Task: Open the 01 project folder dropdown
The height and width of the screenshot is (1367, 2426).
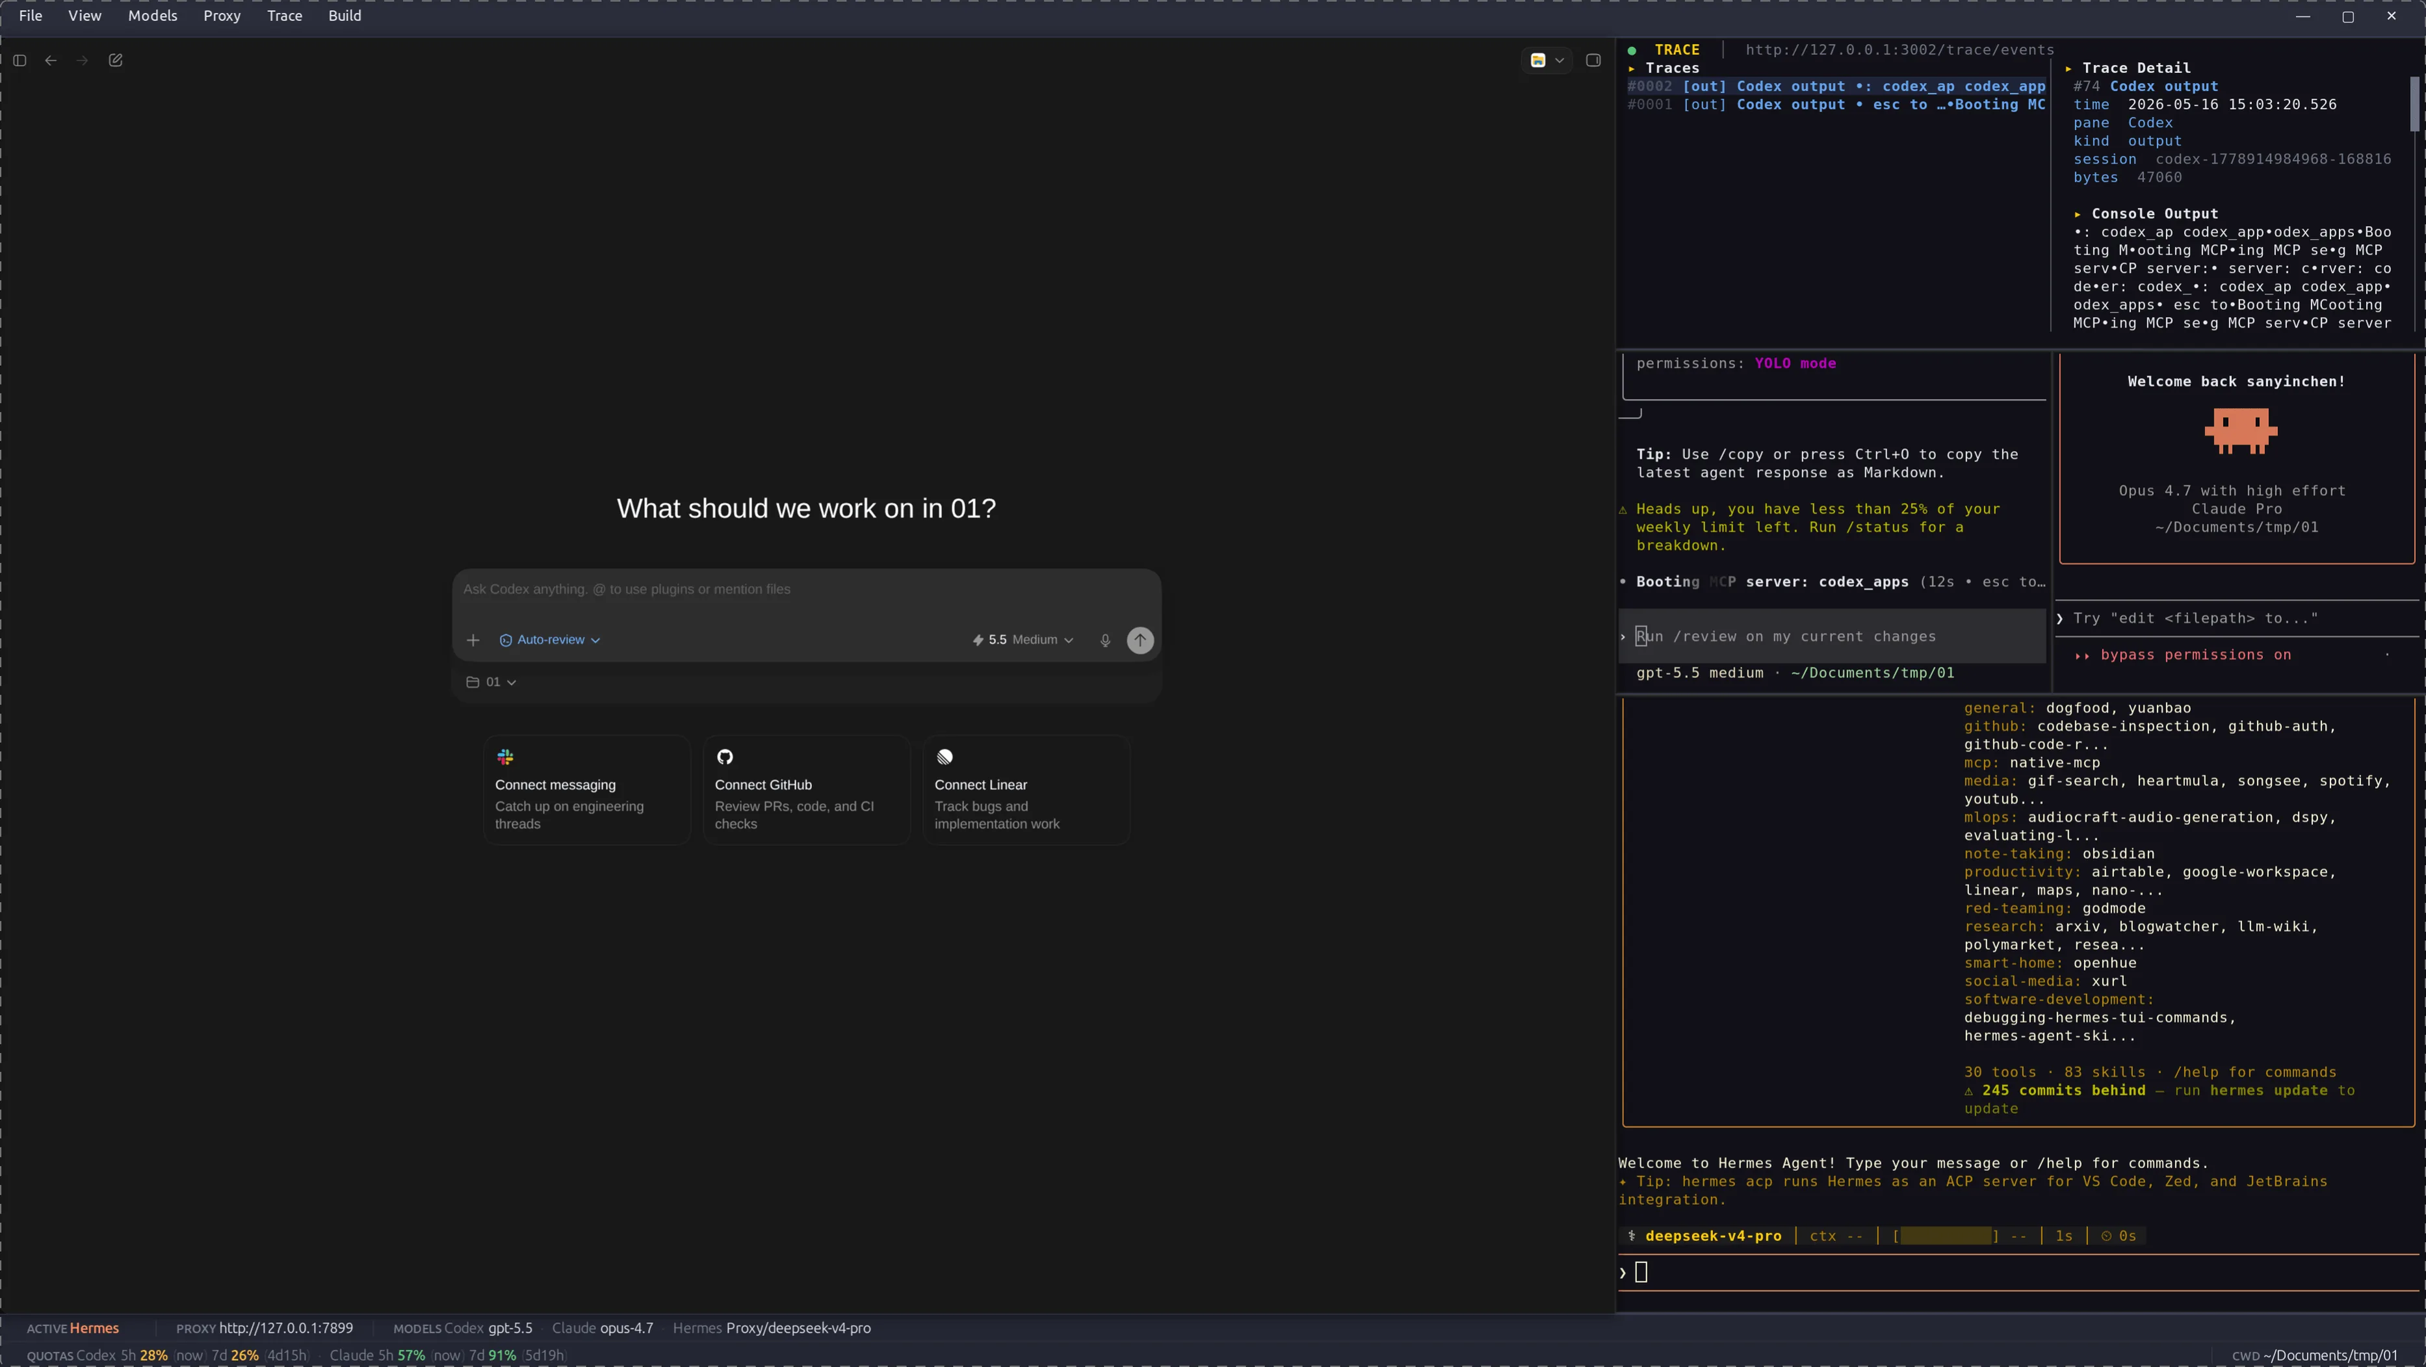Action: point(491,682)
